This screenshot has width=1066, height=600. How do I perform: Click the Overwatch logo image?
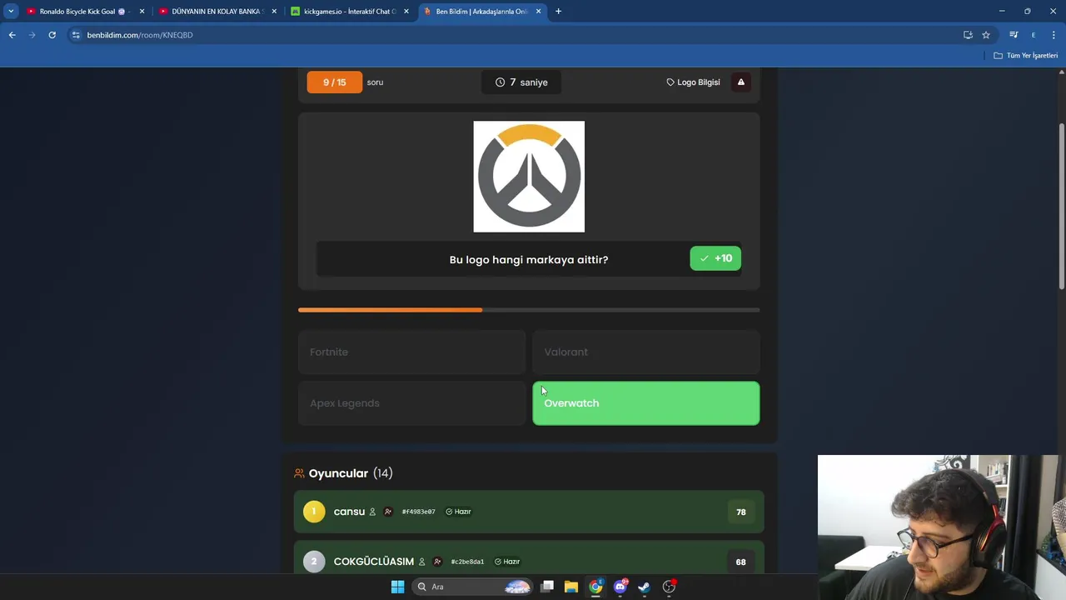pos(529,177)
